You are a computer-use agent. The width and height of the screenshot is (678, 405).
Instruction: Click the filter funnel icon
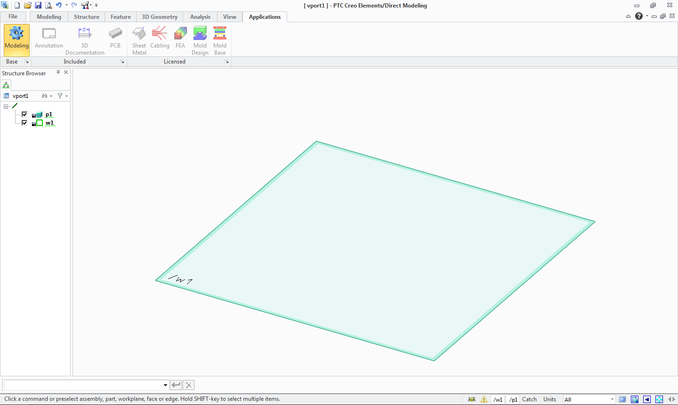(x=60, y=96)
